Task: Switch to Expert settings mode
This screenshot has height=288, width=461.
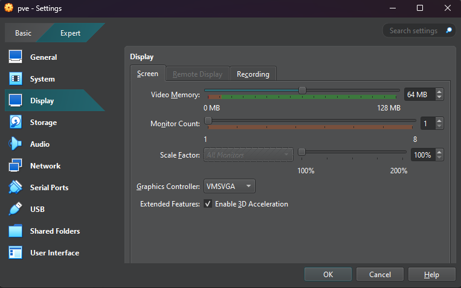Action: tap(70, 33)
